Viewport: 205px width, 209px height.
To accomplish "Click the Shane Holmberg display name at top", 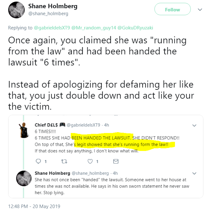I will tap(52, 6).
